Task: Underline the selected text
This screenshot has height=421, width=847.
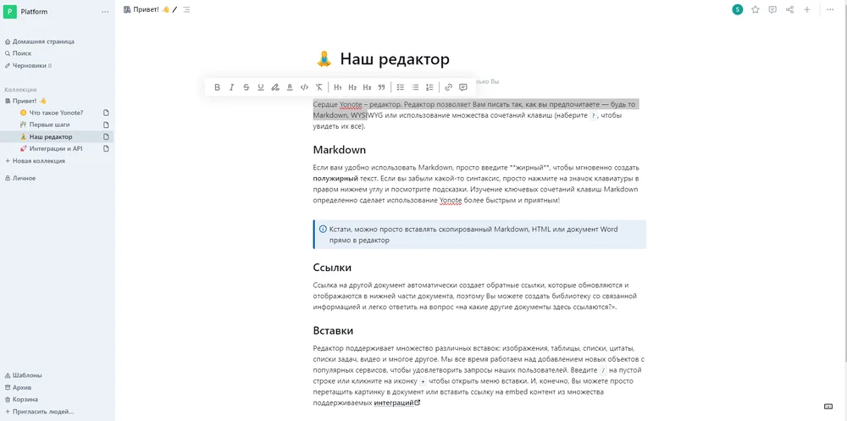Action: pyautogui.click(x=261, y=87)
